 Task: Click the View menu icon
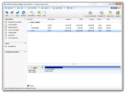click(x=18, y=8)
